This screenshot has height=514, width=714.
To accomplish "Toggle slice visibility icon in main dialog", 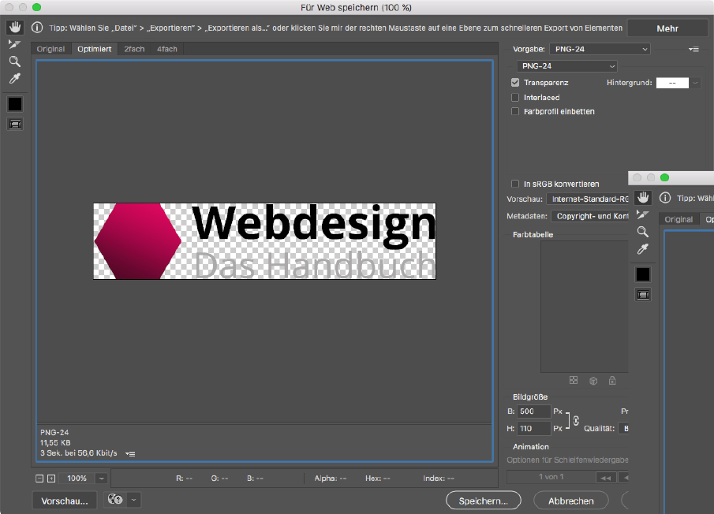I will pos(15,124).
